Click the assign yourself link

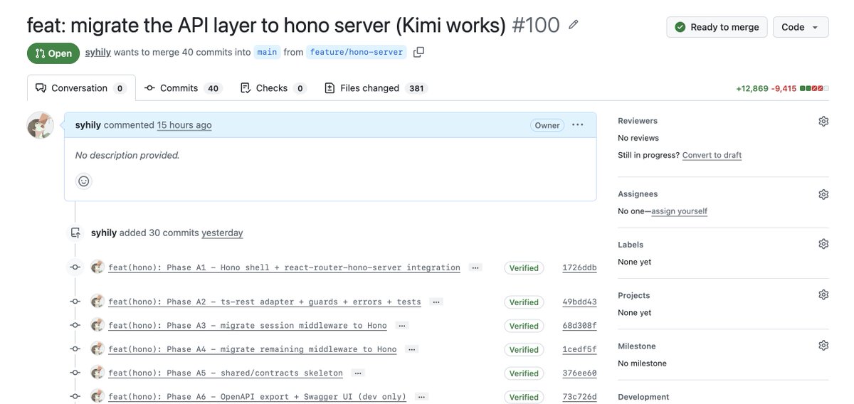coord(680,211)
